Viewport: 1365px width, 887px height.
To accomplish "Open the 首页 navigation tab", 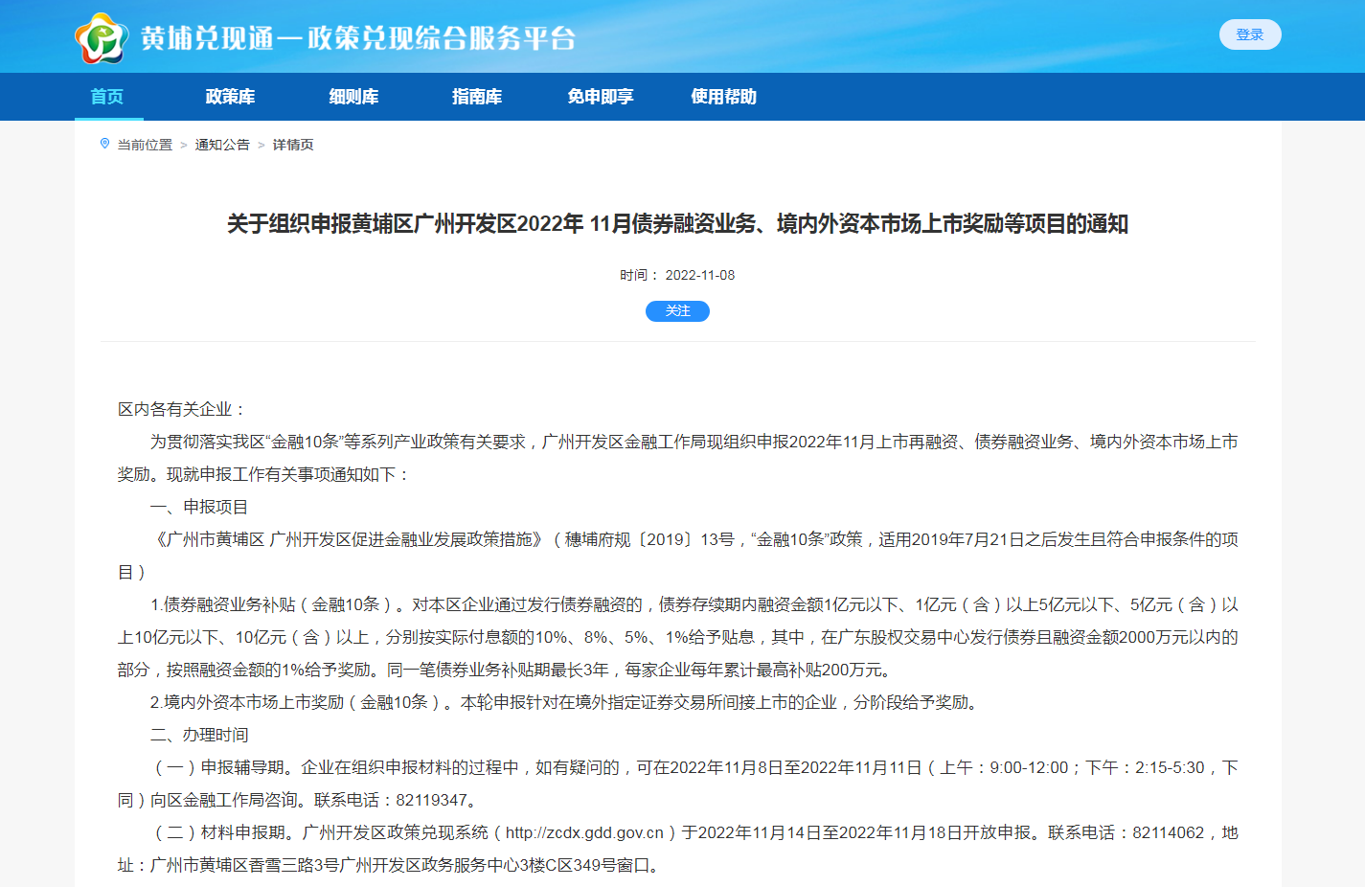I will pyautogui.click(x=107, y=97).
